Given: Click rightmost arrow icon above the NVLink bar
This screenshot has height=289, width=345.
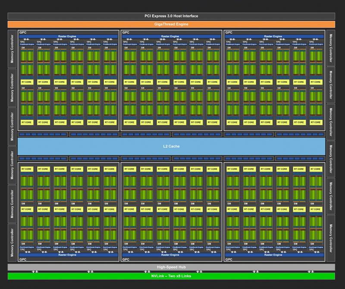Looking at the screenshot, I should tap(310, 272).
